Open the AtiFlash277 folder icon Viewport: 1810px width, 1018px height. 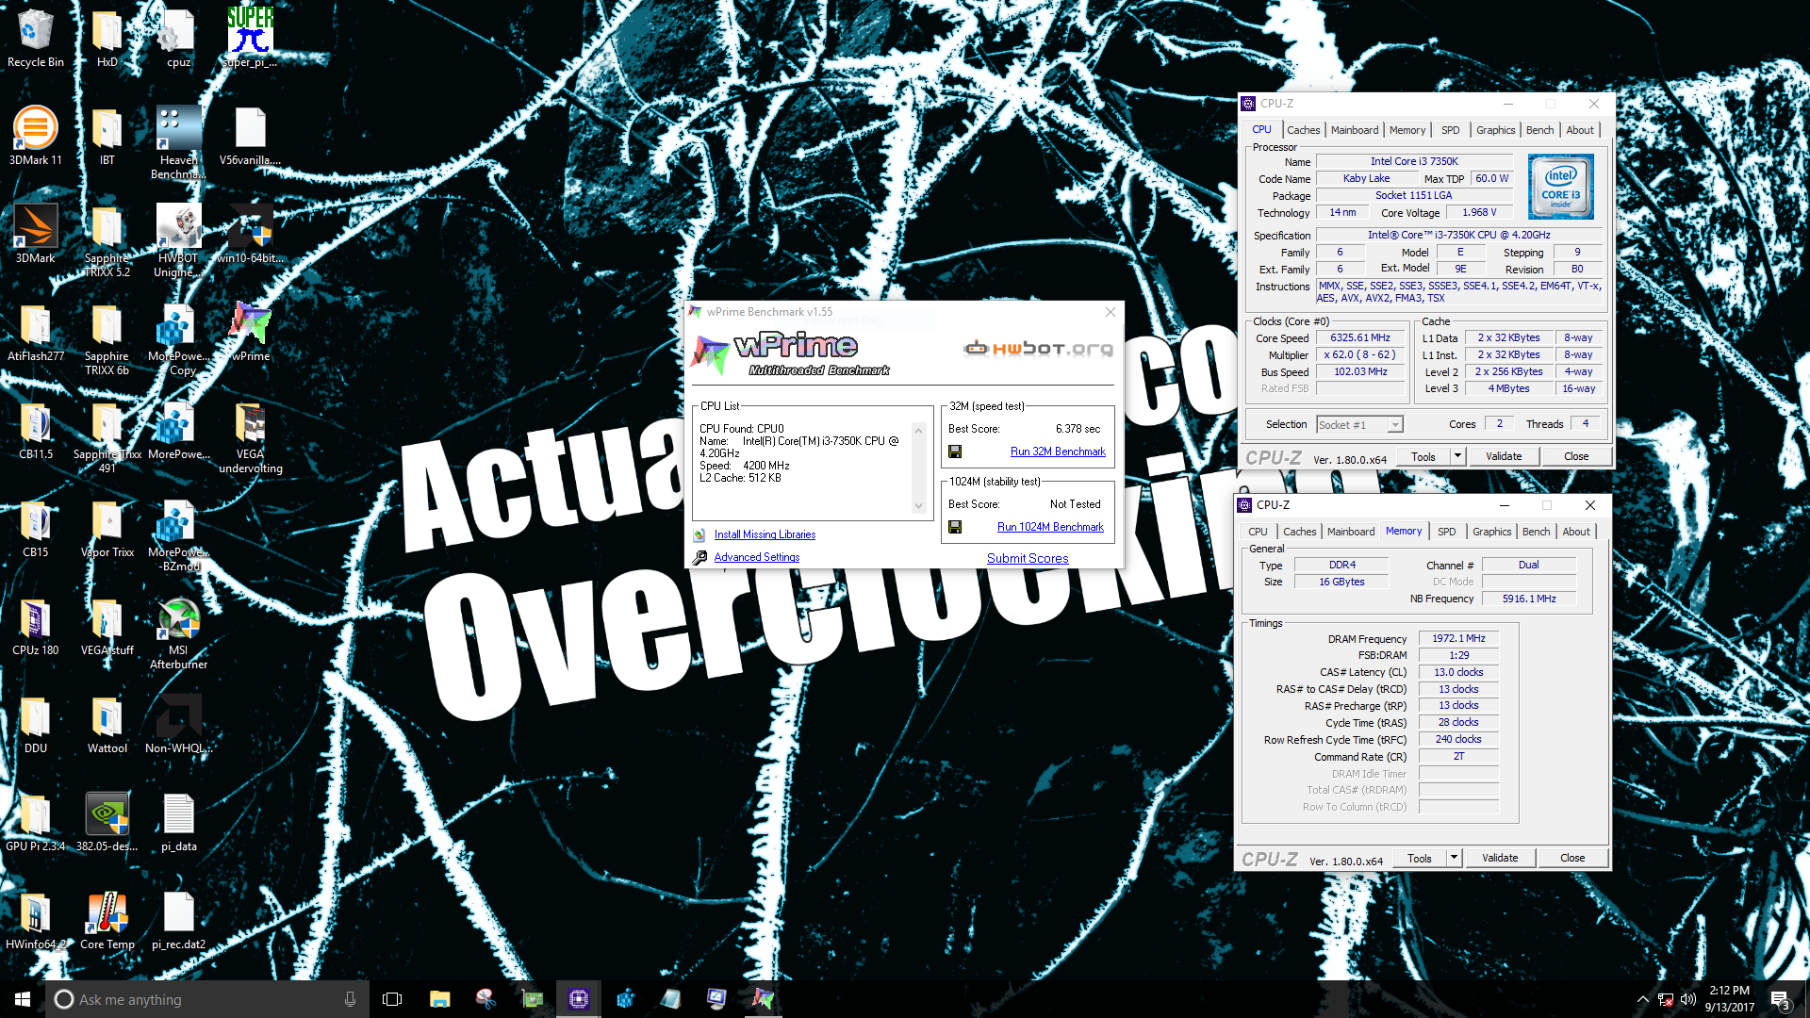tap(35, 332)
